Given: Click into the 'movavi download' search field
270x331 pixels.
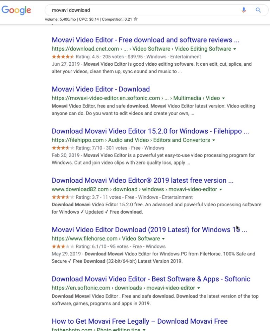Looking at the screenshot, I should click(x=141, y=10).
